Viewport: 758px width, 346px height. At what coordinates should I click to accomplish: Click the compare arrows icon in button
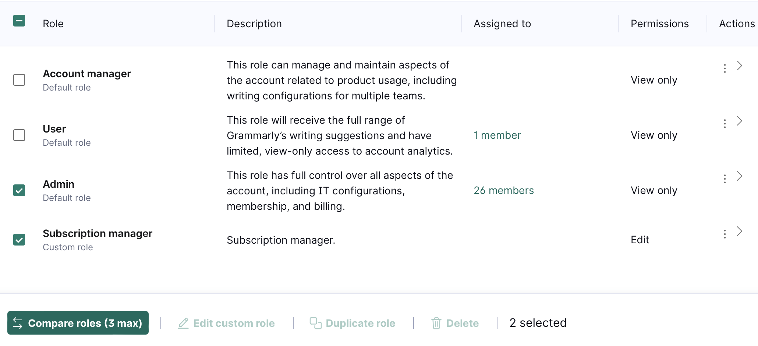pos(18,323)
